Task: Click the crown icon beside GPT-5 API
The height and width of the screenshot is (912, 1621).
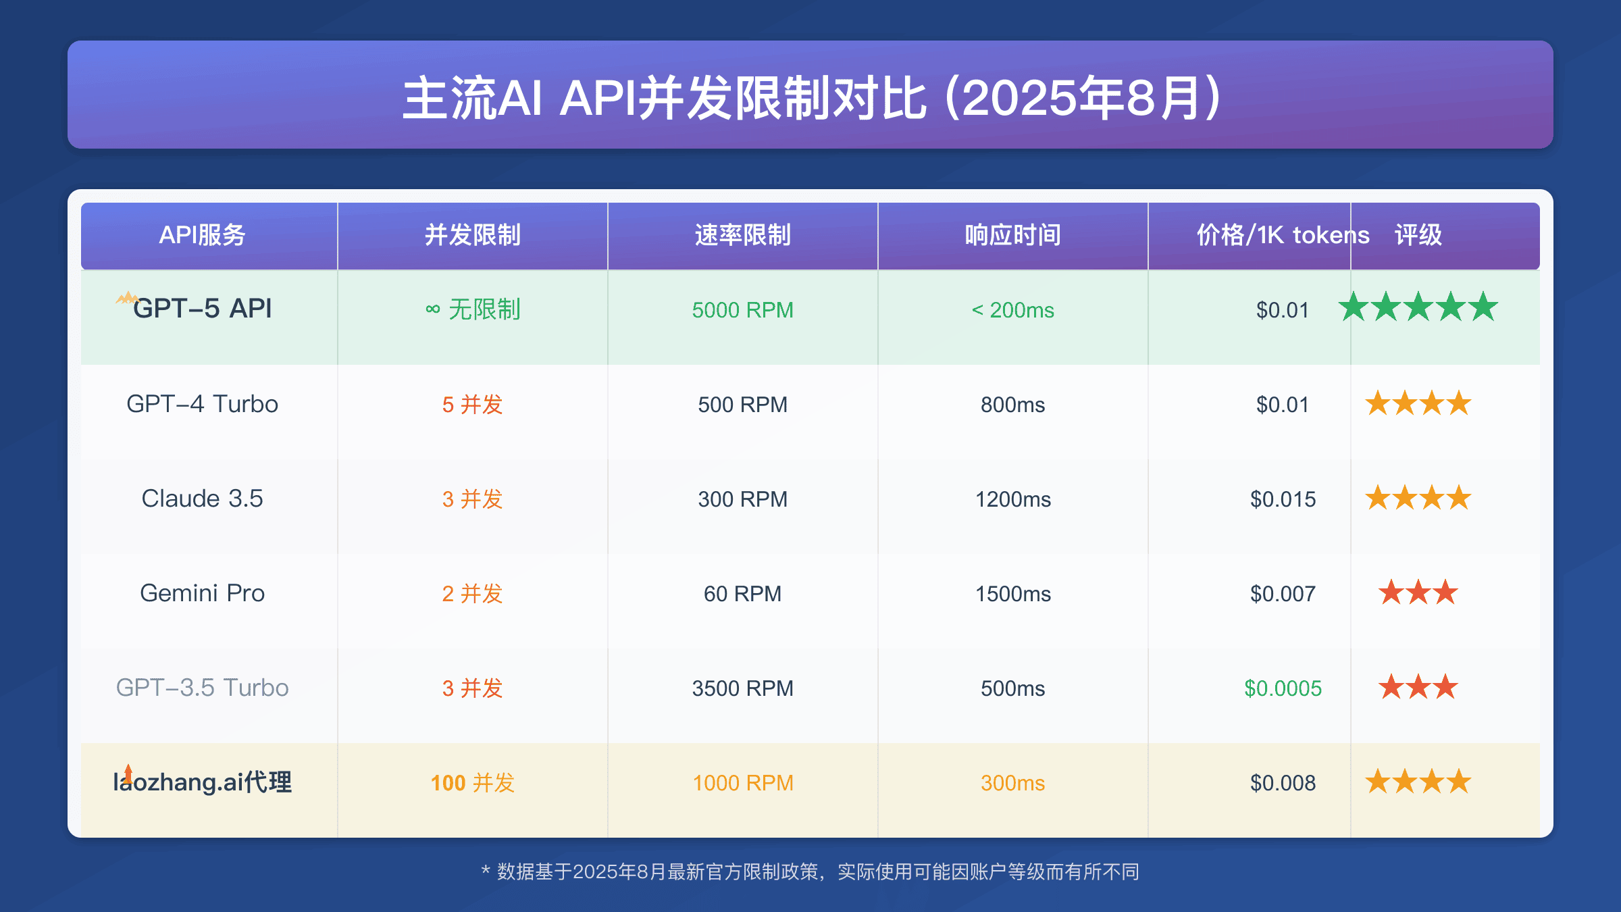Action: point(127,297)
